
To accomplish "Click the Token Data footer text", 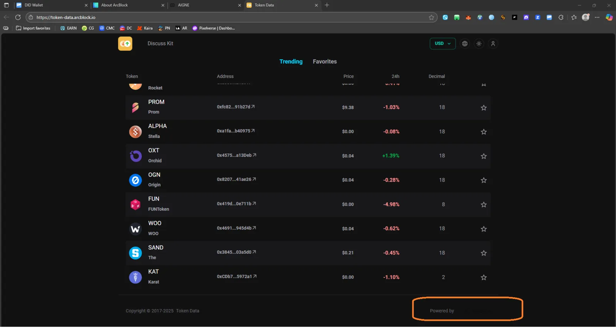I will pyautogui.click(x=187, y=311).
